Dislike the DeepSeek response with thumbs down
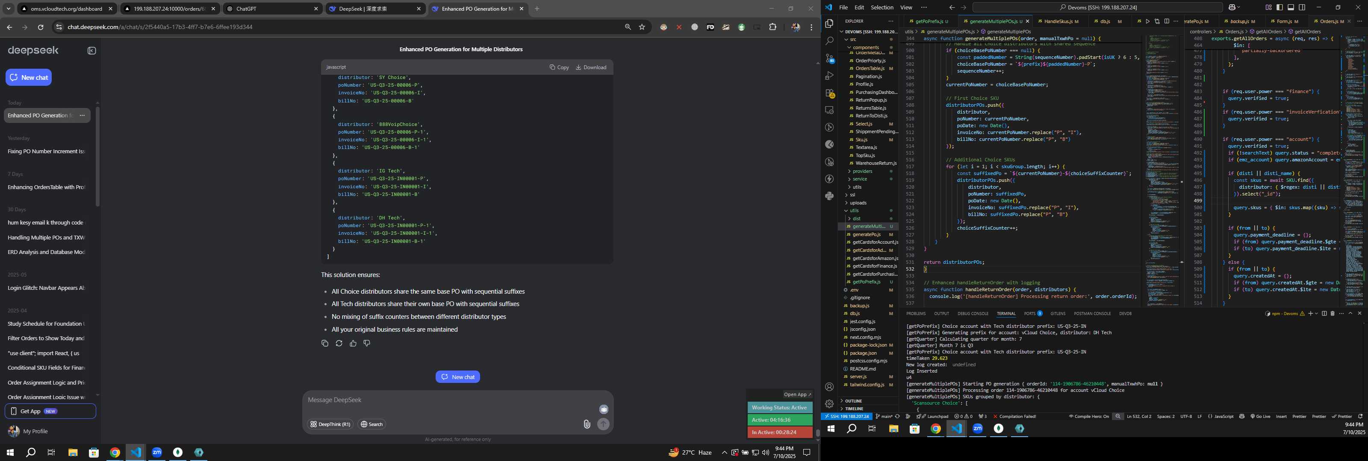 [366, 343]
